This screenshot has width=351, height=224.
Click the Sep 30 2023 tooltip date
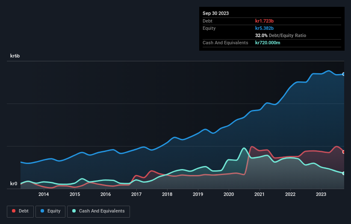(215, 13)
